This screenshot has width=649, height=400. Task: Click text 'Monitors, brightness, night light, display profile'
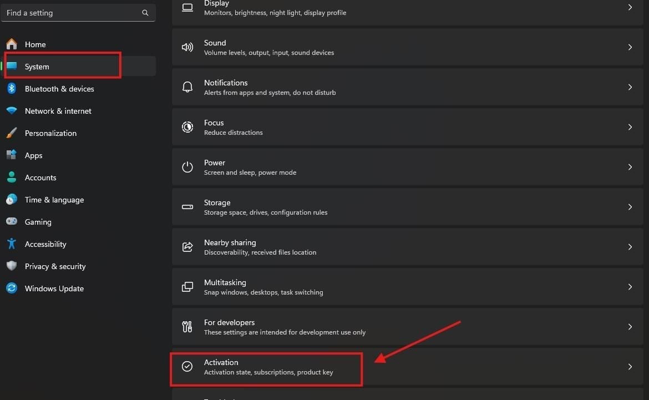275,12
